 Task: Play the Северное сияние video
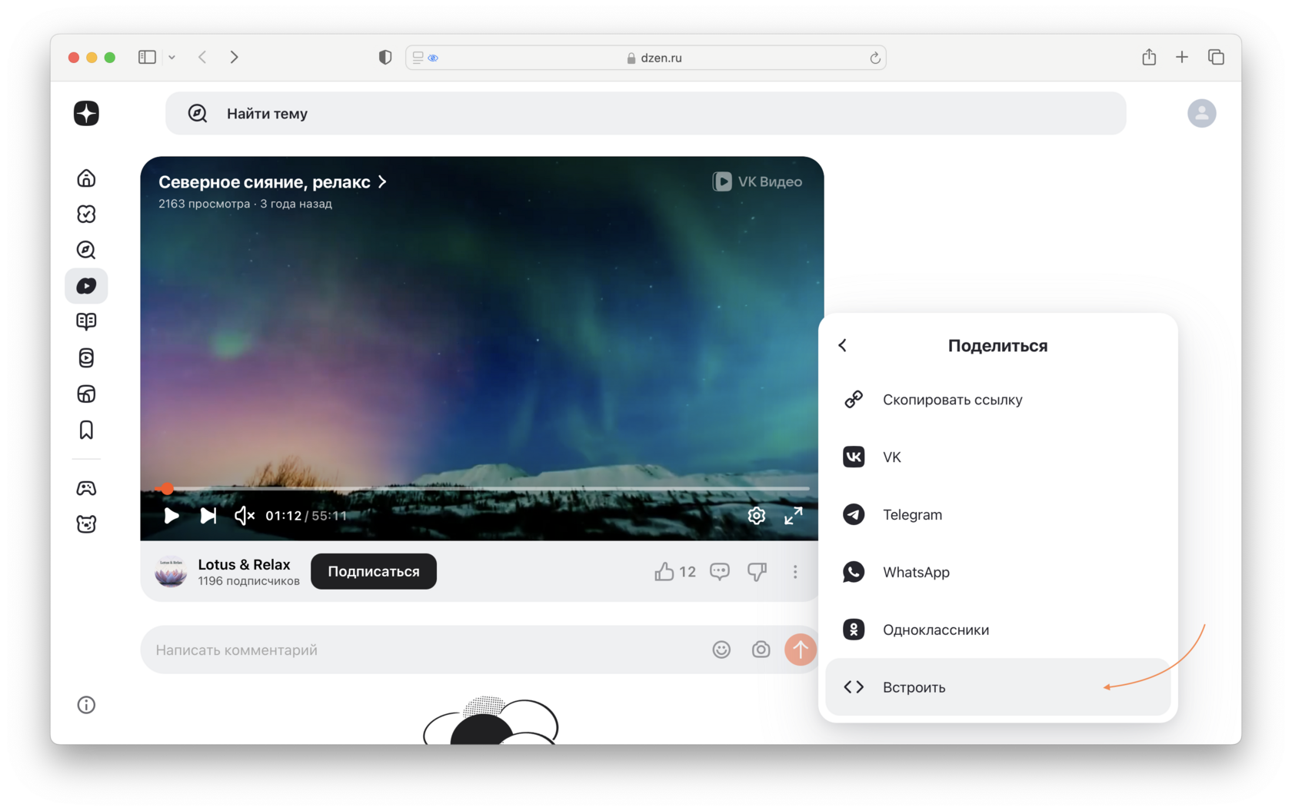click(x=171, y=516)
